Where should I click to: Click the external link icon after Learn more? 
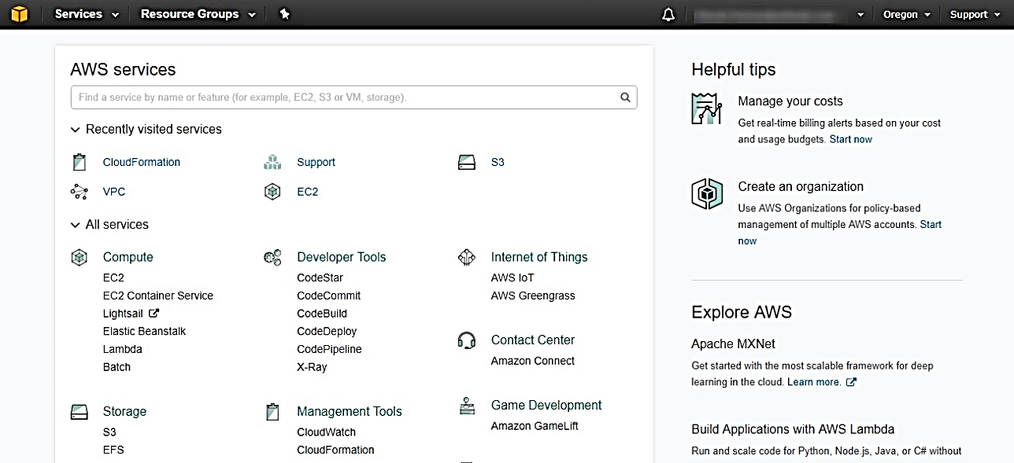(850, 382)
